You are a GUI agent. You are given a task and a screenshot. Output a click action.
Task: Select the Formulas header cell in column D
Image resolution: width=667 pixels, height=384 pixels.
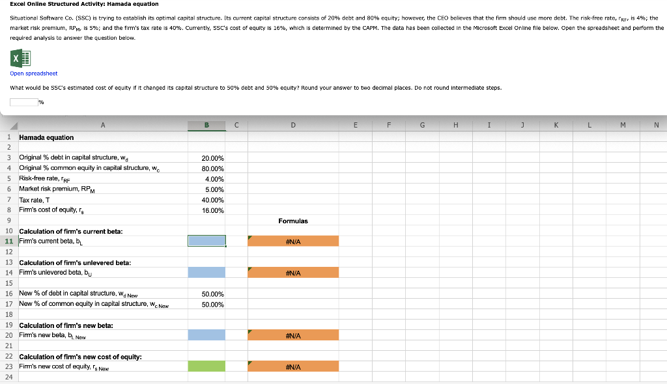293,220
